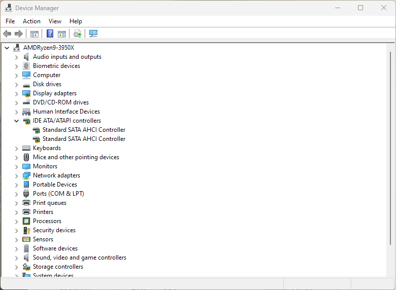Click the Storage controllers icon
This screenshot has height=290, width=396.
[26, 267]
